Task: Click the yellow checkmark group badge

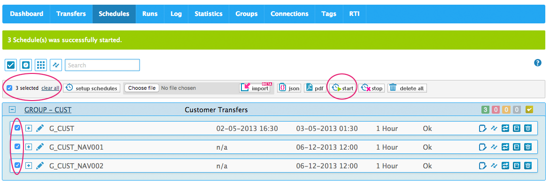Action: coord(529,110)
